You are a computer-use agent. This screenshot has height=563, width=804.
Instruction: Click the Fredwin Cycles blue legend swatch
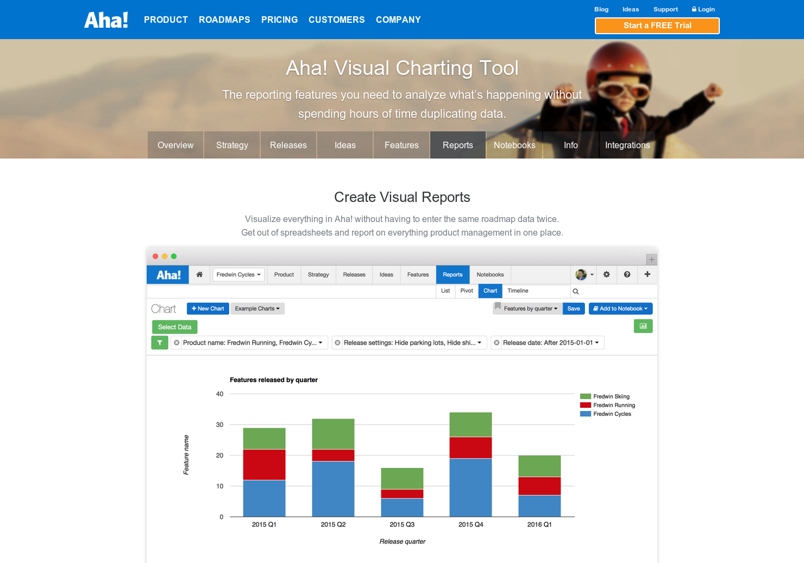[x=586, y=414]
